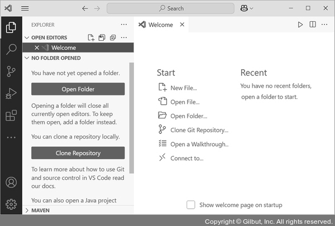Click the Search command center field
Viewport: 335px width, 226px height.
(x=170, y=8)
